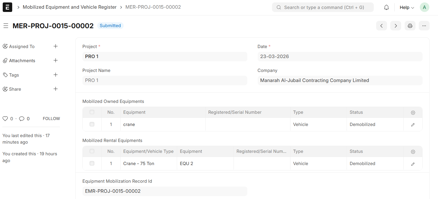Toggle the sidebar hamburger icon
The height and width of the screenshot is (199, 438).
click(x=6, y=26)
